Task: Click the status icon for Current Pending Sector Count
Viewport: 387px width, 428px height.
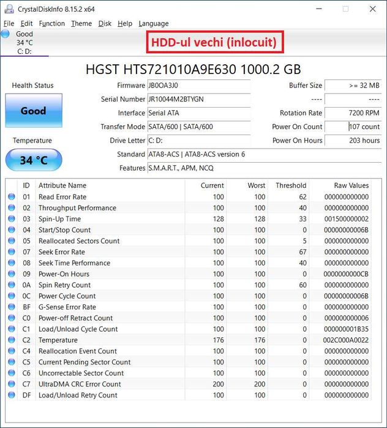Action: (x=12, y=362)
